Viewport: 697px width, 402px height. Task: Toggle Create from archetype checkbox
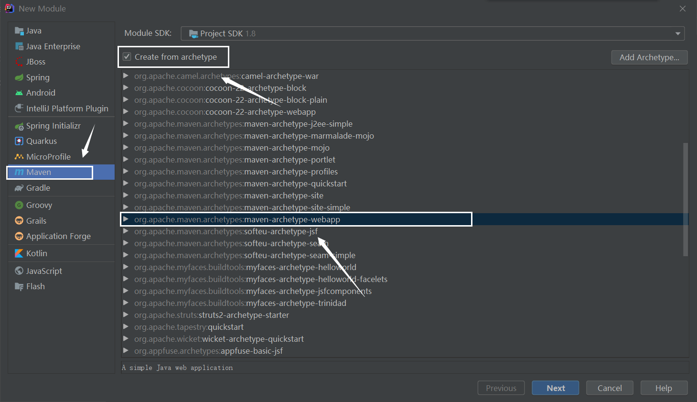coord(127,57)
